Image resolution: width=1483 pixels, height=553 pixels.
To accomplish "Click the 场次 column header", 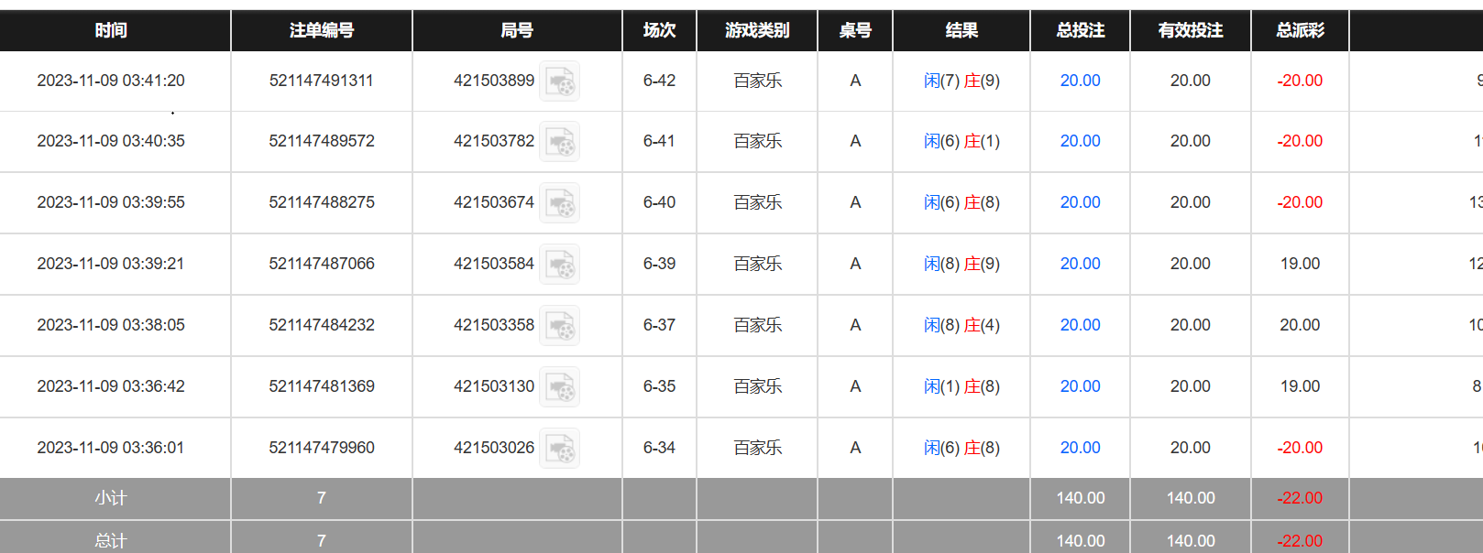I will tap(659, 30).
